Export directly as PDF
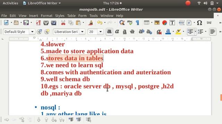 [38, 23]
